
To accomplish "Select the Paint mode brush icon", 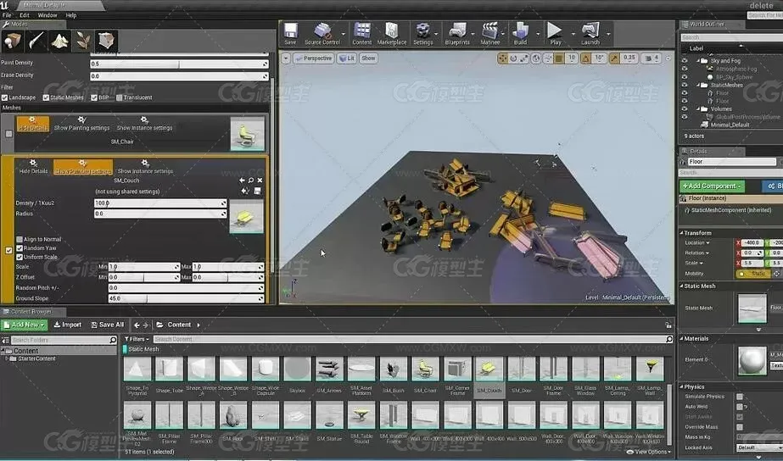I will (36, 42).
